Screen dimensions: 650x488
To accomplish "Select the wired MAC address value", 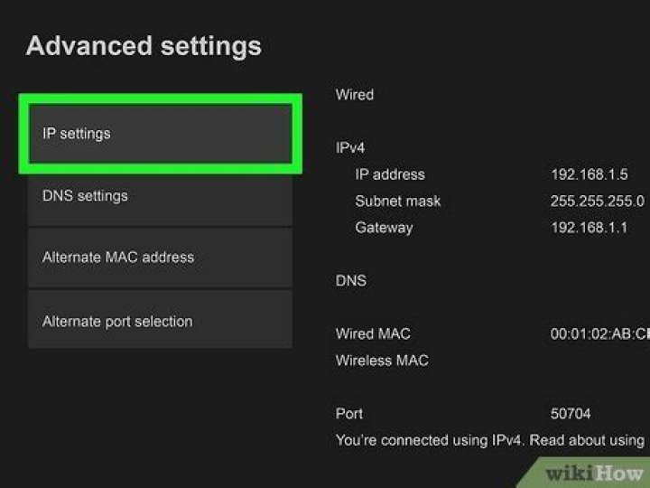I will coord(599,334).
